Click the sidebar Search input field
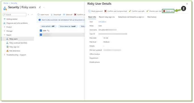This screenshot has width=194, height=103. tap(15, 14)
